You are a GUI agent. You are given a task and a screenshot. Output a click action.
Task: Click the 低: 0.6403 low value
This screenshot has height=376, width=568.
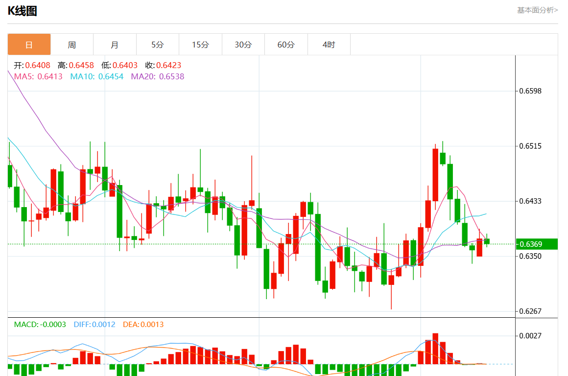click(119, 65)
